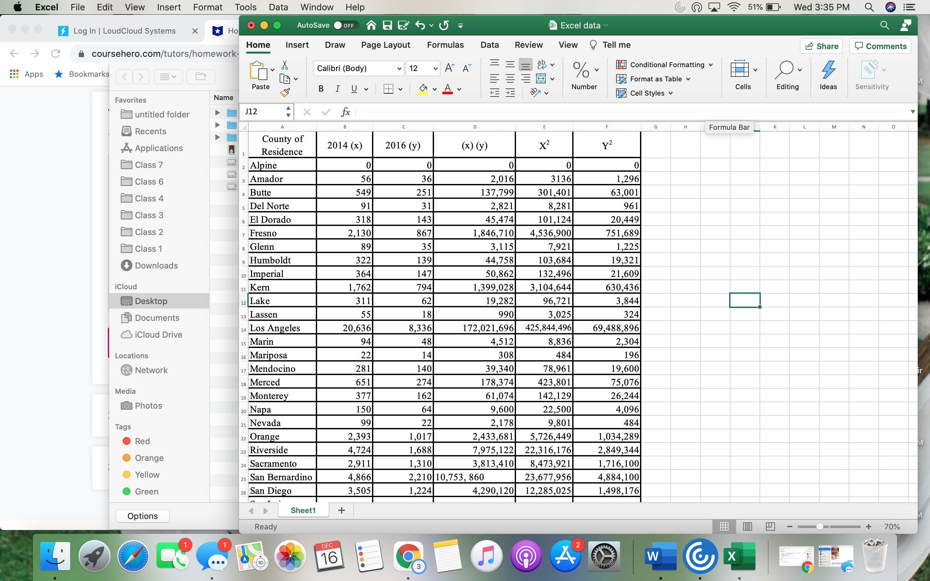Click the Home icon in Excel title bar

(371, 25)
